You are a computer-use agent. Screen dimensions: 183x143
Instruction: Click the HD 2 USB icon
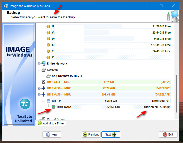(x=44, y=94)
